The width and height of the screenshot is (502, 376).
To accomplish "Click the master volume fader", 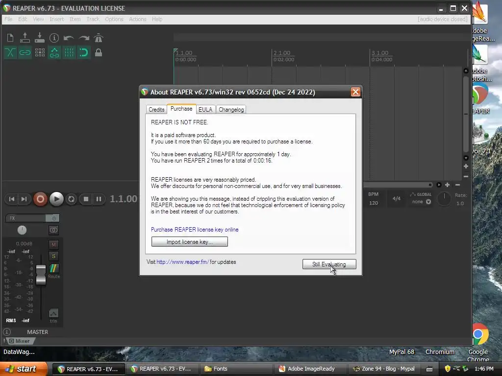I will 41,274.
